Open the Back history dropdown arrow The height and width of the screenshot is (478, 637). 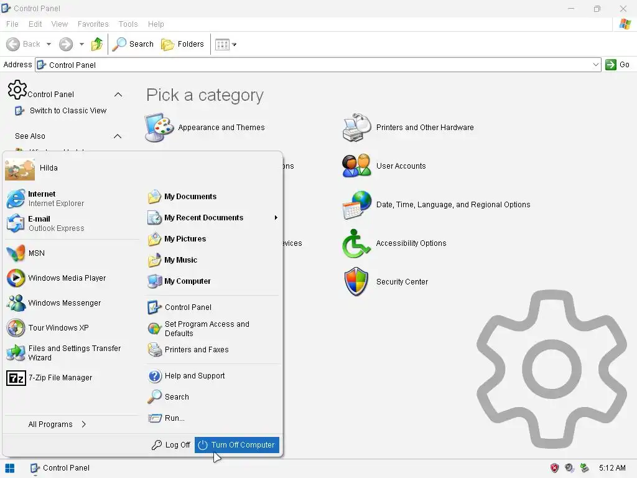coord(49,44)
